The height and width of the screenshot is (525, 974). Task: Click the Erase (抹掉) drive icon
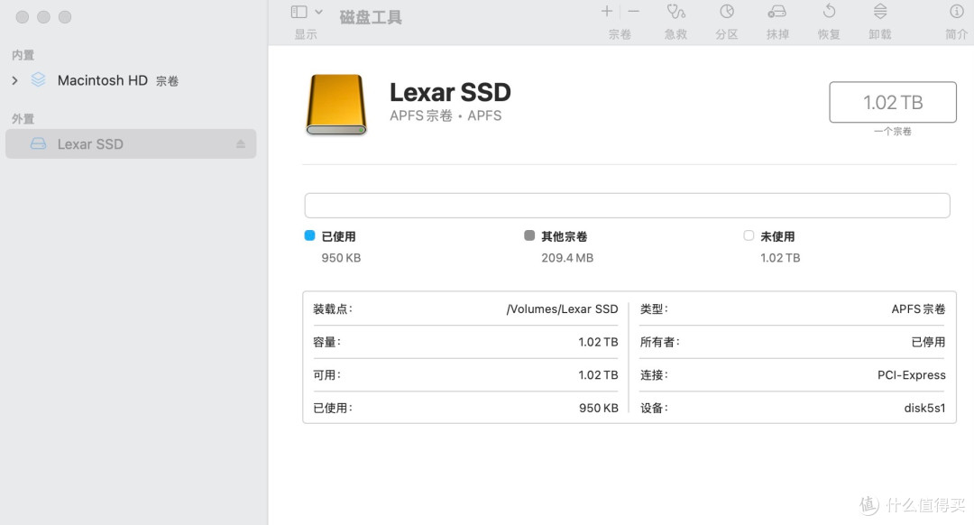pos(777,12)
